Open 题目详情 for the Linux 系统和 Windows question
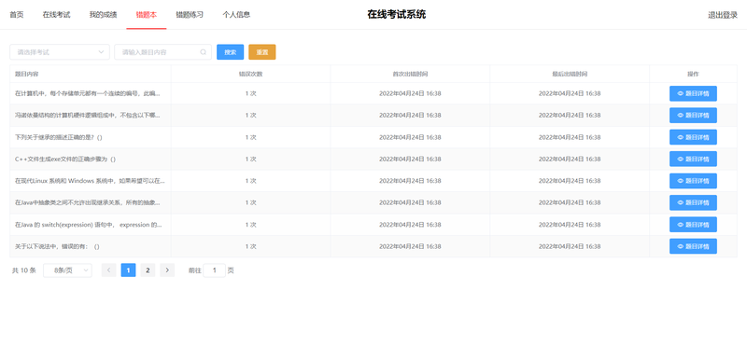747x346 pixels. coord(693,181)
